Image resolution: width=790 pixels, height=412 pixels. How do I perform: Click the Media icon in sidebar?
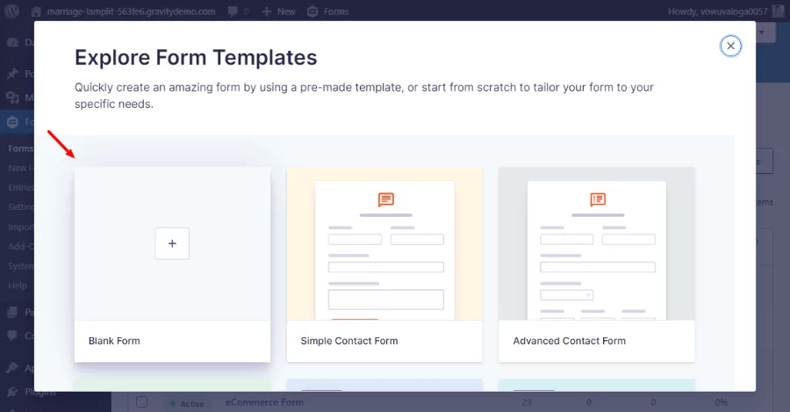tap(12, 98)
